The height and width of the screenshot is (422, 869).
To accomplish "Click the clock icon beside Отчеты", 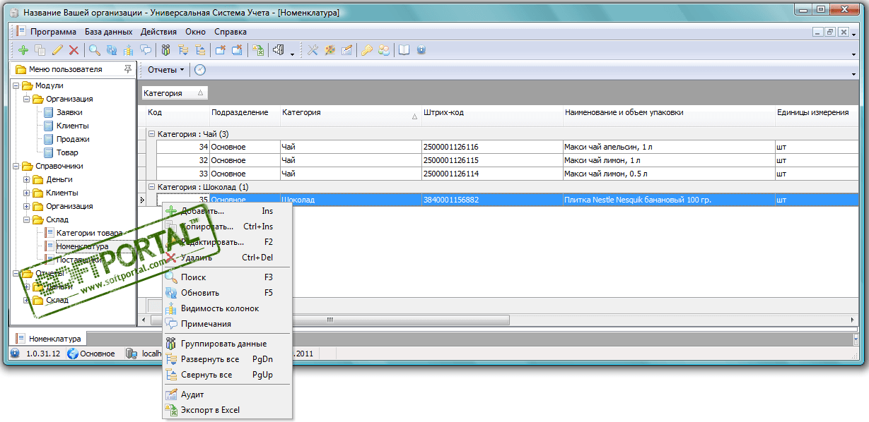I will pos(200,70).
